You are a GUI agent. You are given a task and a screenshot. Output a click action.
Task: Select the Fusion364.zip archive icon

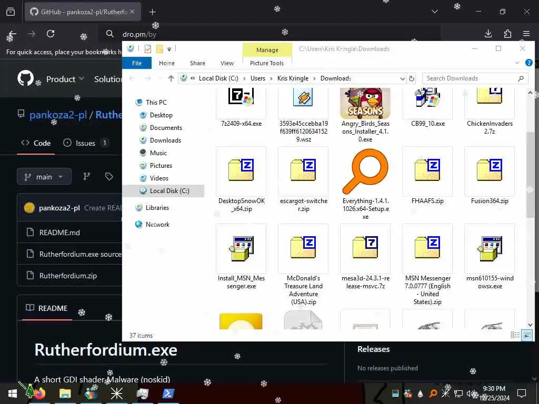click(490, 170)
